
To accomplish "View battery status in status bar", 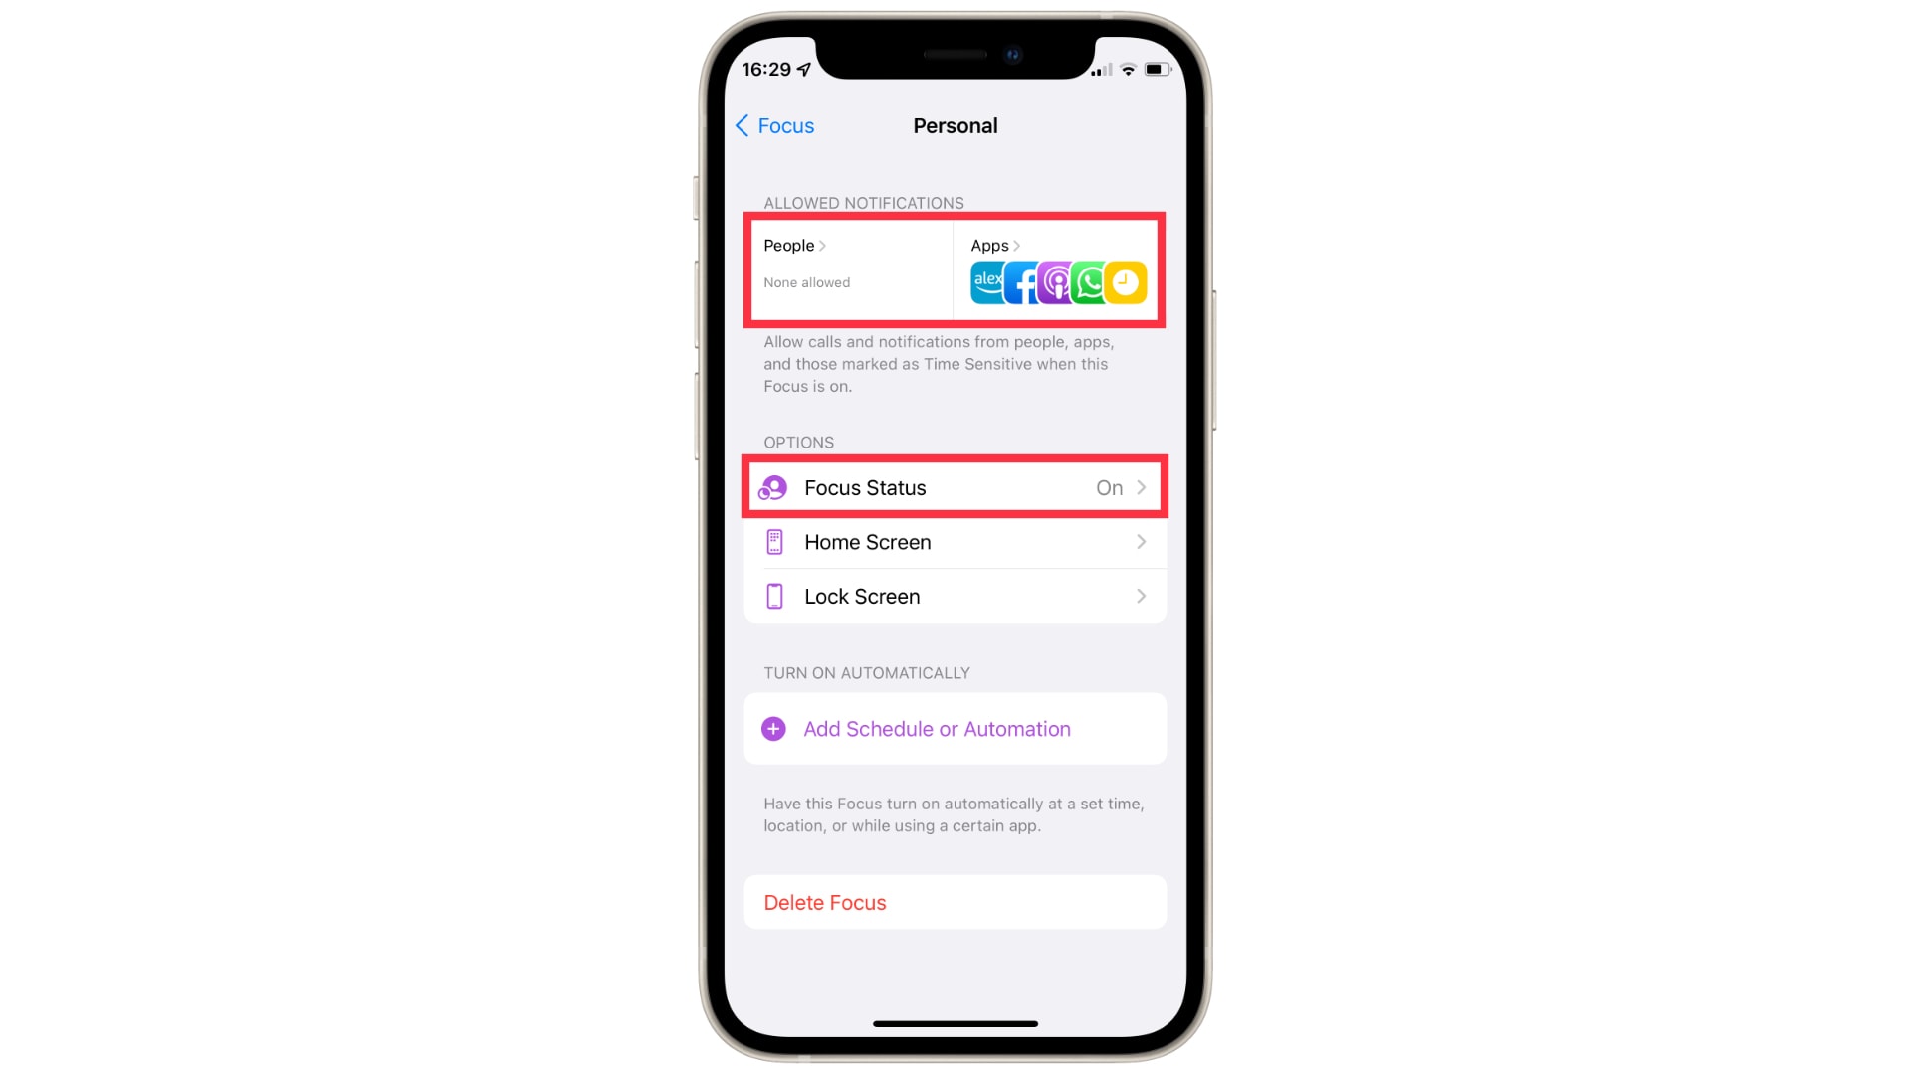I will pyautogui.click(x=1155, y=69).
